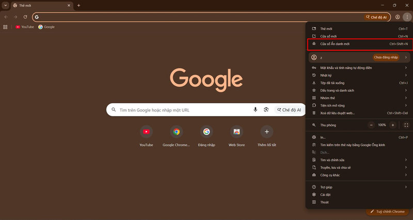Click the Google Lens image search icon

pyautogui.click(x=266, y=109)
